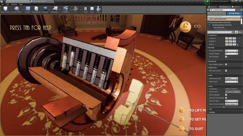
Task: Open Cinematics dropdown arrow in toolbar
Action: 70,9
